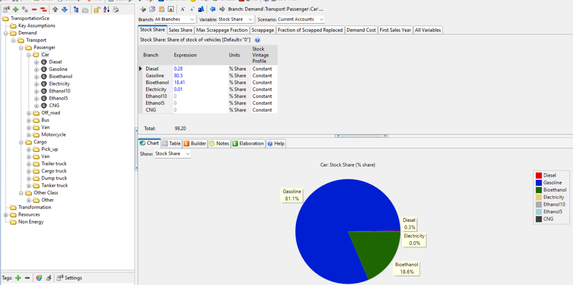Click the blue font settings icon
The image size is (573, 285).
tap(201, 9)
